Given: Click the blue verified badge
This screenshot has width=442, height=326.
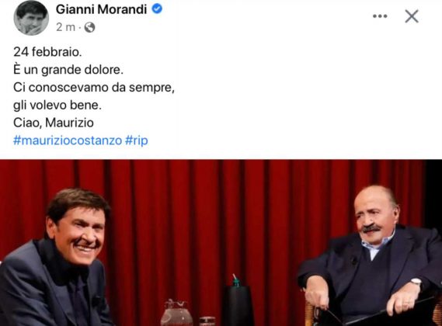Looking at the screenshot, I should pyautogui.click(x=157, y=9).
